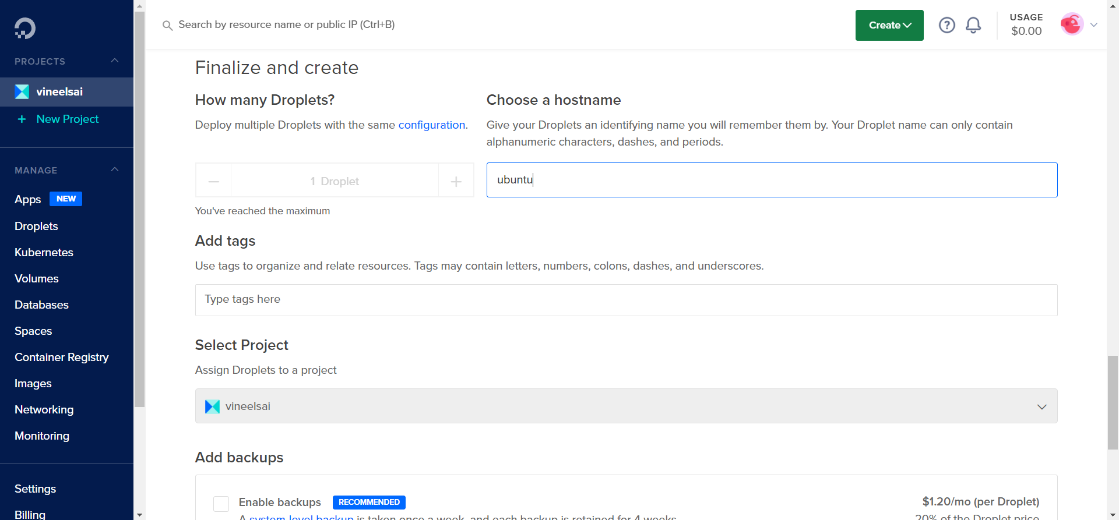Screen dimensions: 1119x520
Task: Click the Add backups heading
Action: coord(239,458)
